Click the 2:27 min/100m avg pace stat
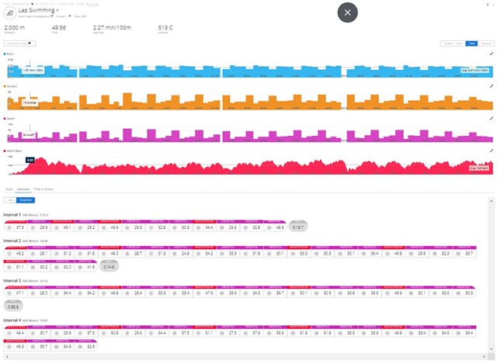497x361 pixels. (x=112, y=29)
